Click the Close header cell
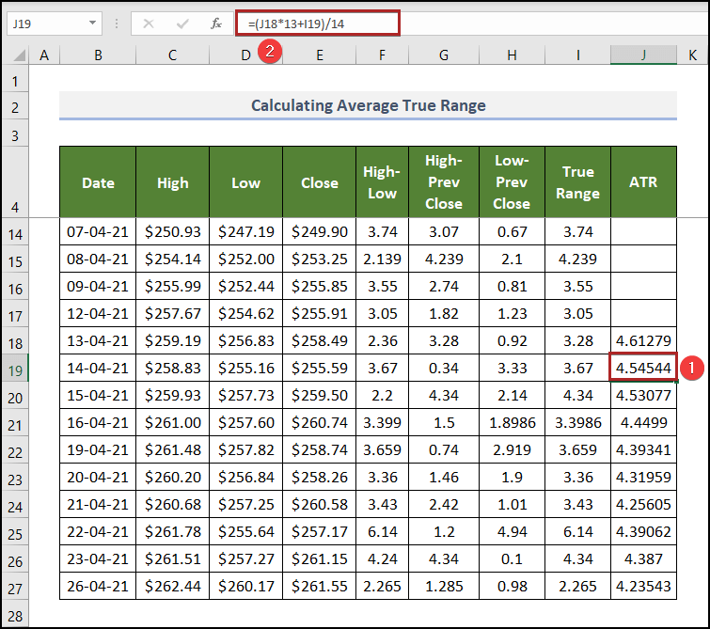The image size is (710, 629). coord(320,182)
